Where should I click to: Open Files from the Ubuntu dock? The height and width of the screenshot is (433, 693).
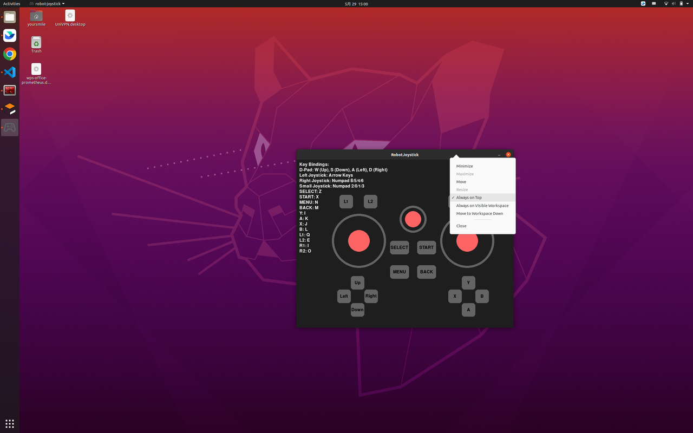coord(10,17)
